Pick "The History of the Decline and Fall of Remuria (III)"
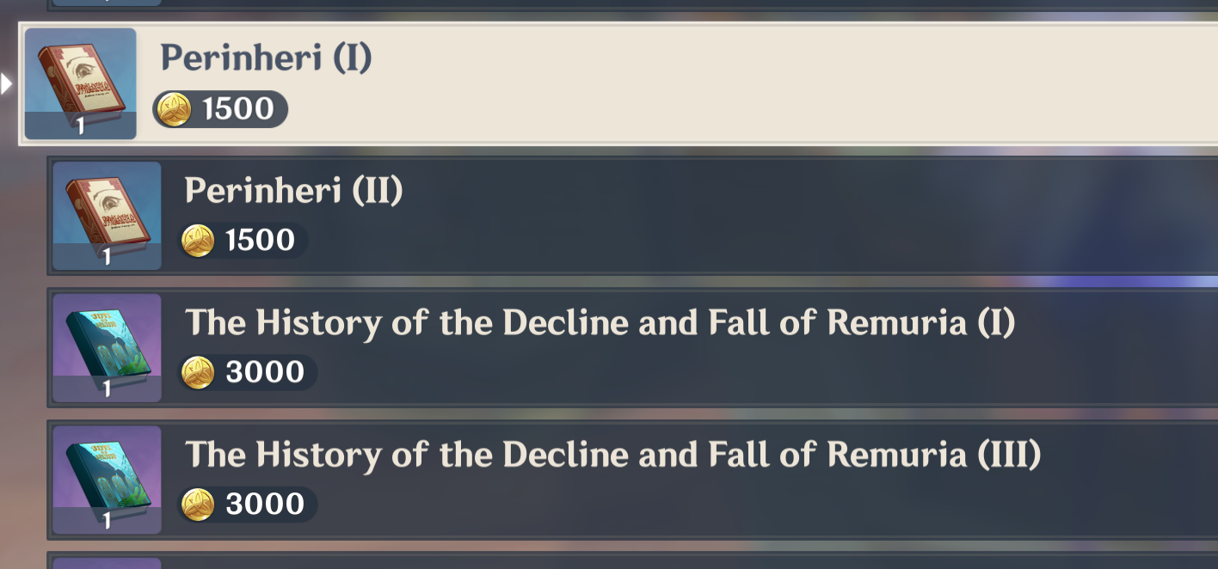Image resolution: width=1218 pixels, height=569 pixels. (612, 454)
